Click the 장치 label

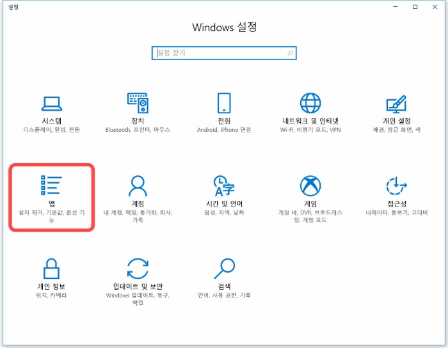point(138,121)
